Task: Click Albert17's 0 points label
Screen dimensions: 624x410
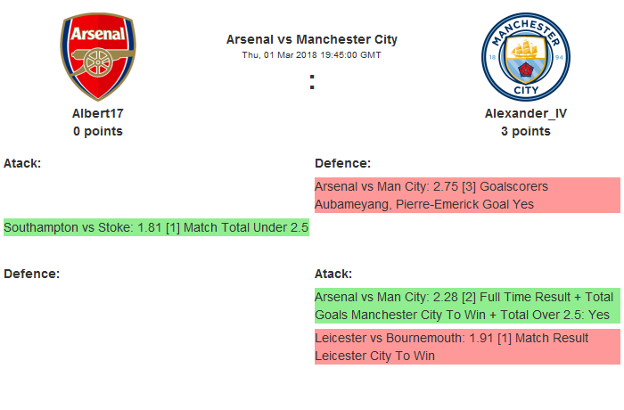Action: click(98, 131)
